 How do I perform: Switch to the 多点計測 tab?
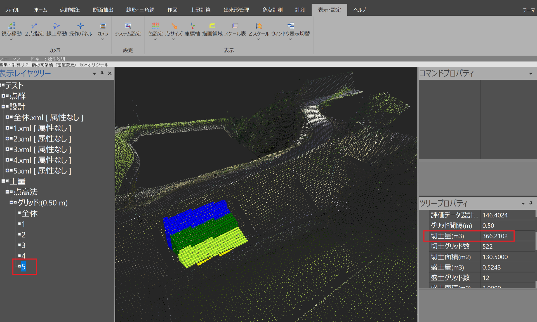click(272, 10)
